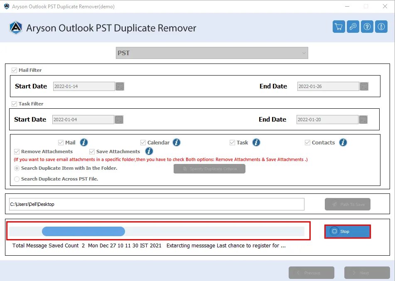Open the shopping cart buy icon
Viewport: 395px width, 281px height.
(x=339, y=27)
